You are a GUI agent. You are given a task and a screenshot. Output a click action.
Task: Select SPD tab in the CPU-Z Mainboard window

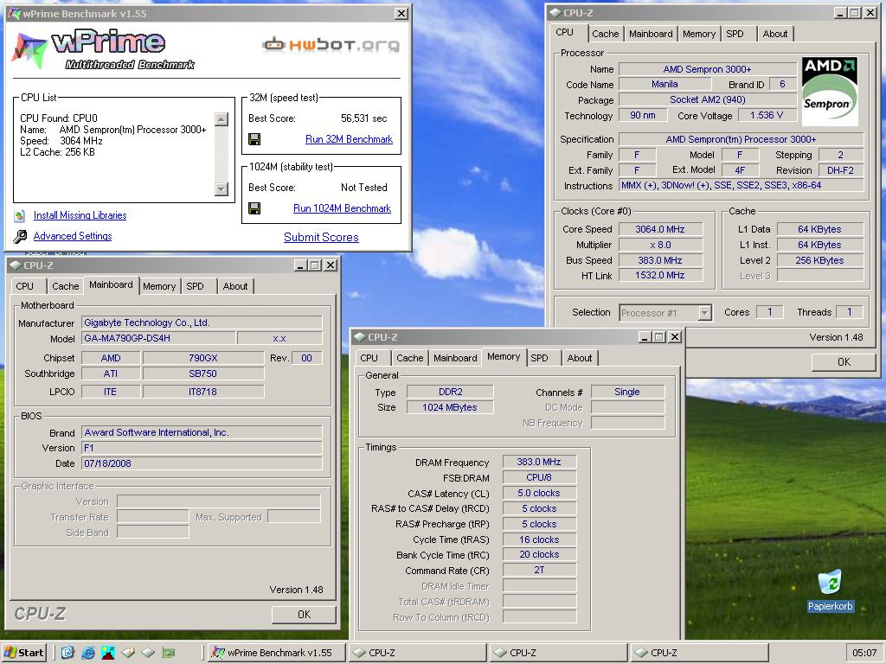pyautogui.click(x=195, y=286)
